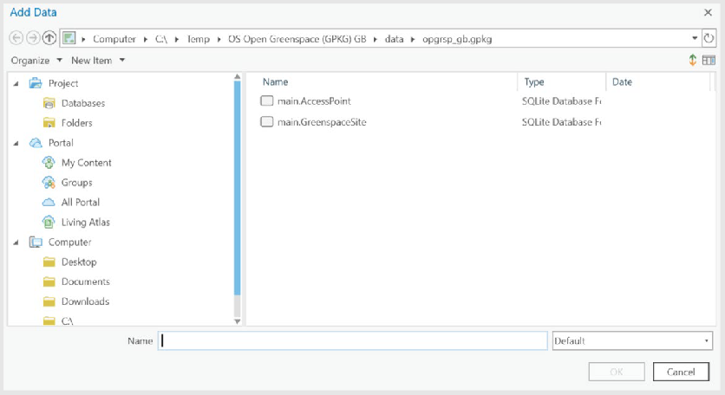Viewport: 725px width, 395px height.
Task: Click the Living Atlas icon
Action: (49, 223)
